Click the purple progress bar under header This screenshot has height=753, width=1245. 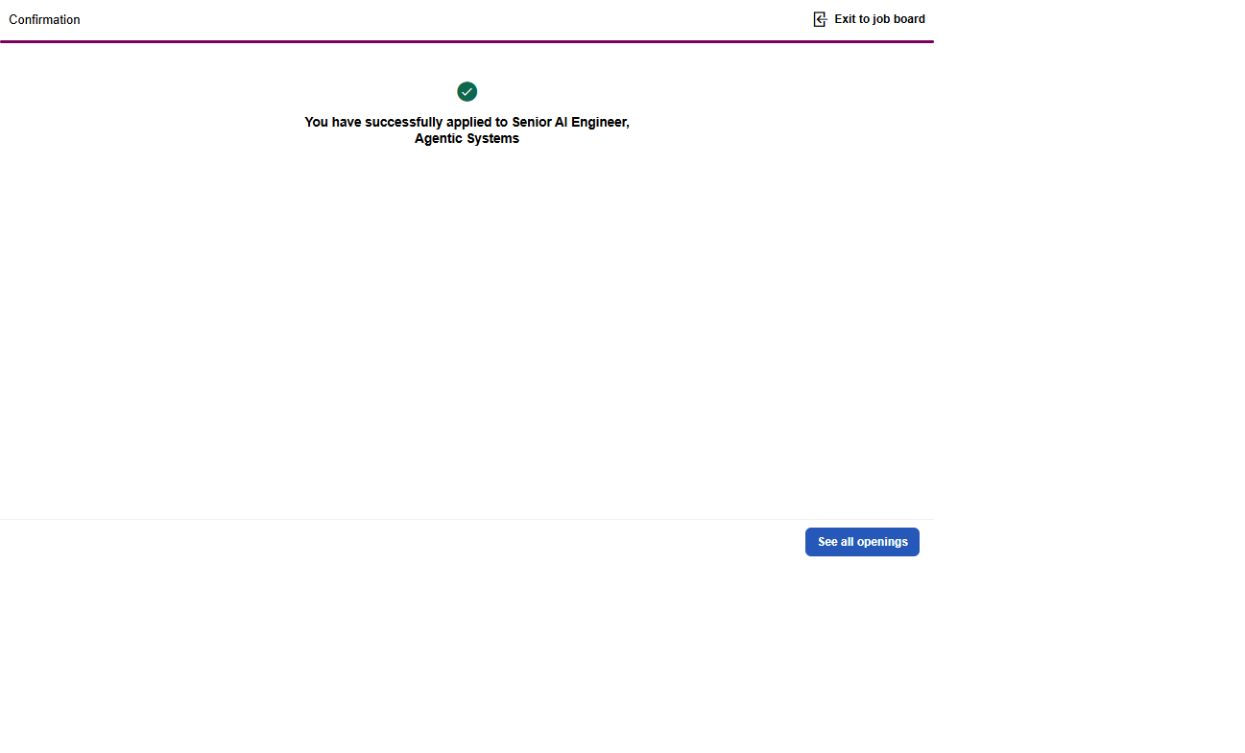[467, 41]
